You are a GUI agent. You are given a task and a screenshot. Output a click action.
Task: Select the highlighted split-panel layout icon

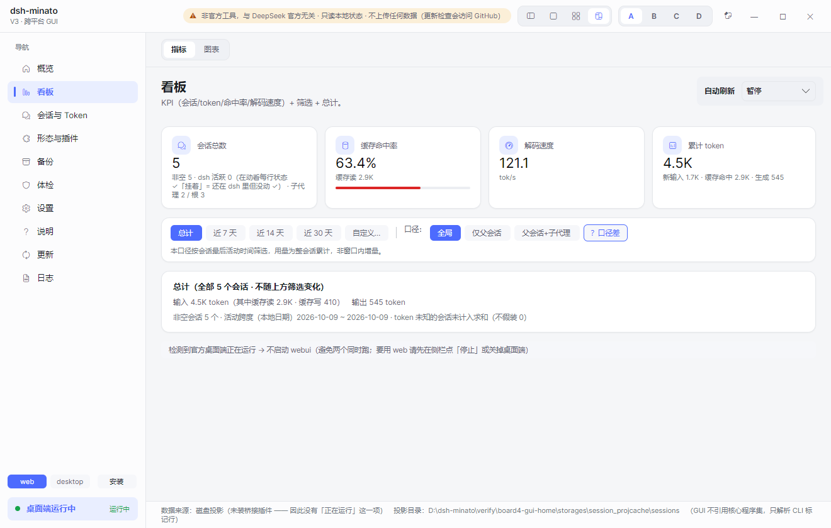pyautogui.click(x=599, y=16)
